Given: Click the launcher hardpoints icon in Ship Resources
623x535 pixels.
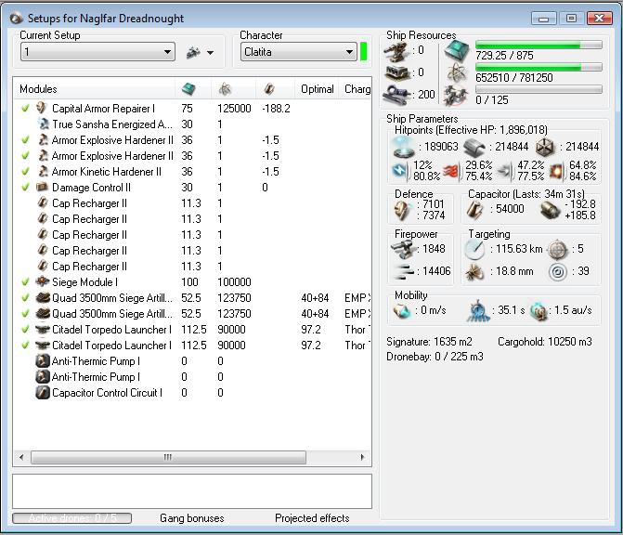Looking at the screenshot, I should tap(396, 72).
